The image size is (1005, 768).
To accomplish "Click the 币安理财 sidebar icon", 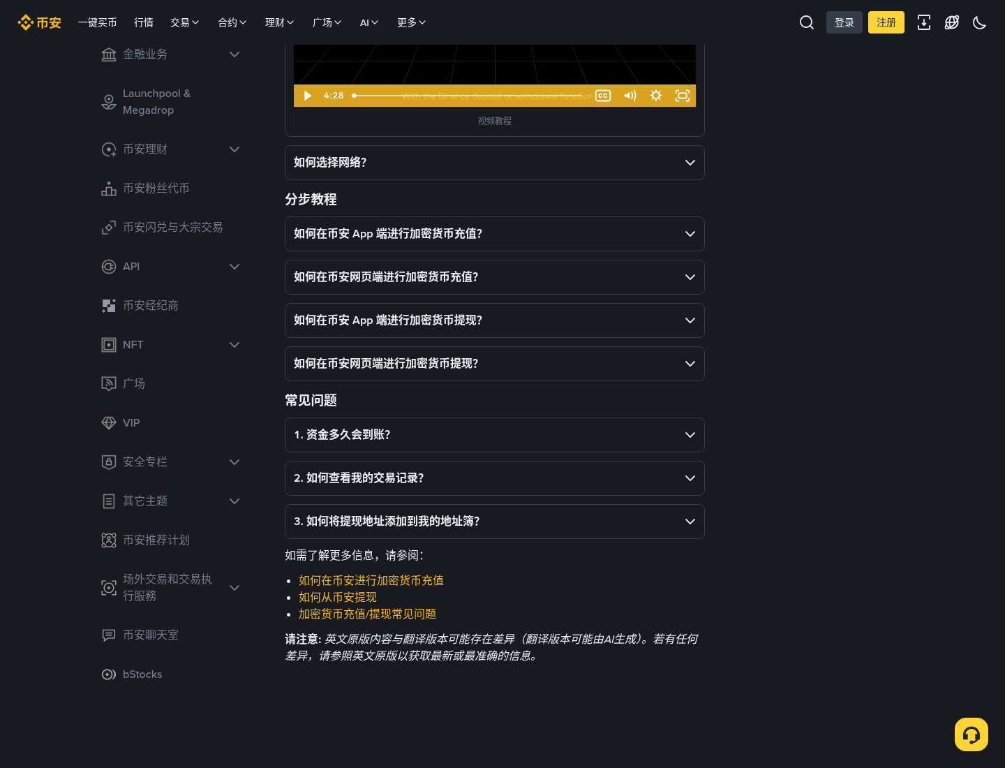I will (109, 149).
